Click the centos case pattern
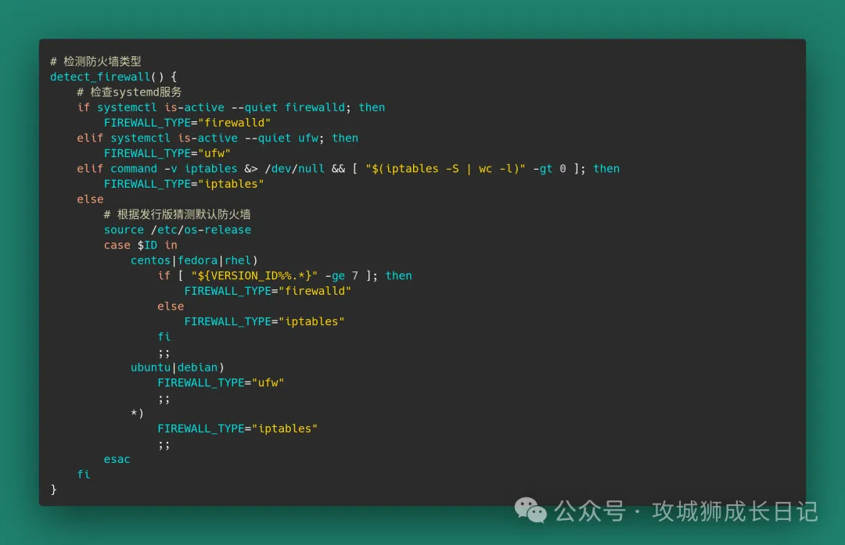Image resolution: width=845 pixels, height=545 pixels. [150, 260]
